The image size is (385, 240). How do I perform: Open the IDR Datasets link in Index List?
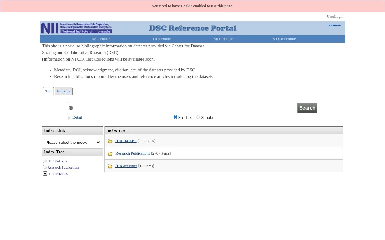pos(126,141)
